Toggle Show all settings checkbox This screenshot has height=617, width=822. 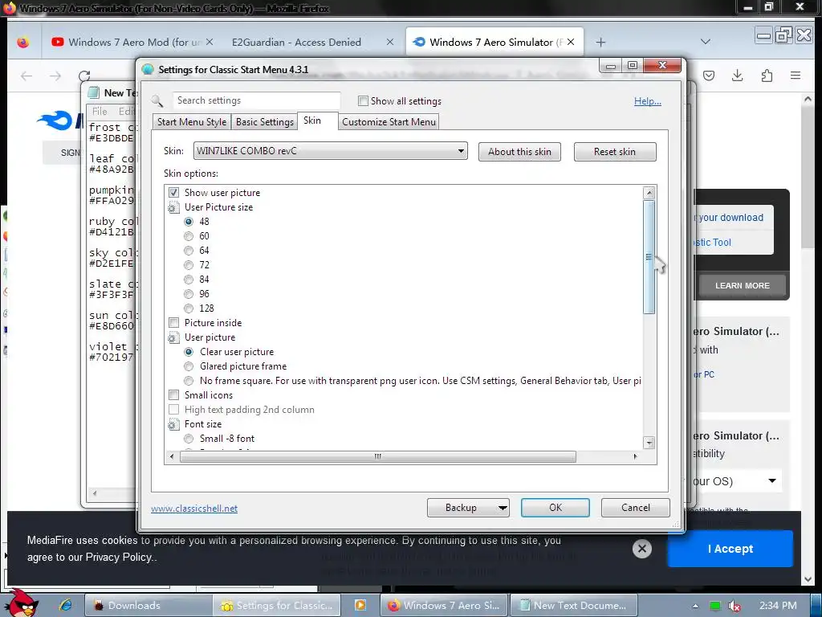tap(363, 100)
